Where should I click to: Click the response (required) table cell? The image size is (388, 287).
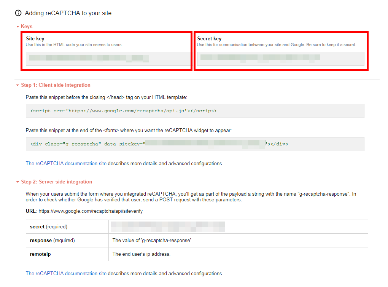(x=67, y=241)
